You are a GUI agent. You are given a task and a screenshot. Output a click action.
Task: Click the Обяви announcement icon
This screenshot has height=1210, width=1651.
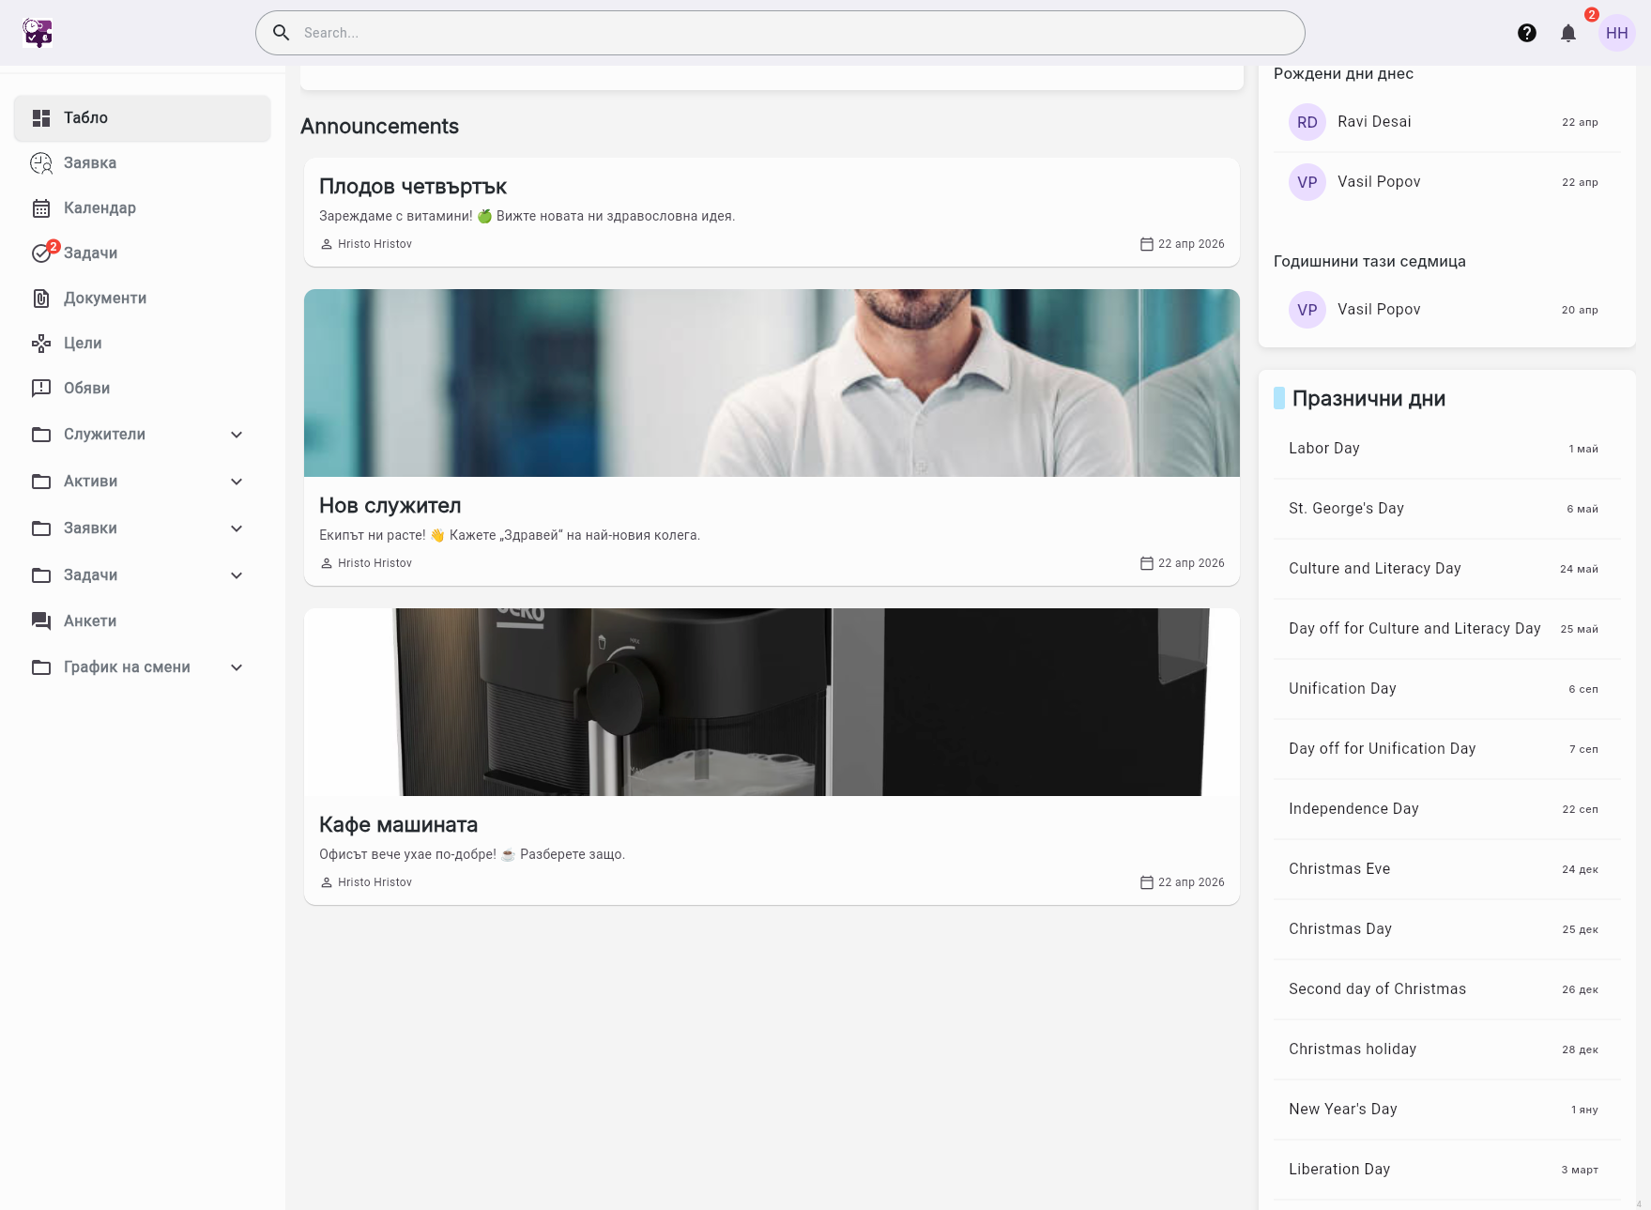[x=41, y=388]
